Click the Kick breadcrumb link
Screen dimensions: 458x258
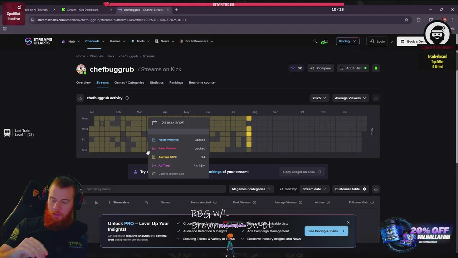111,56
